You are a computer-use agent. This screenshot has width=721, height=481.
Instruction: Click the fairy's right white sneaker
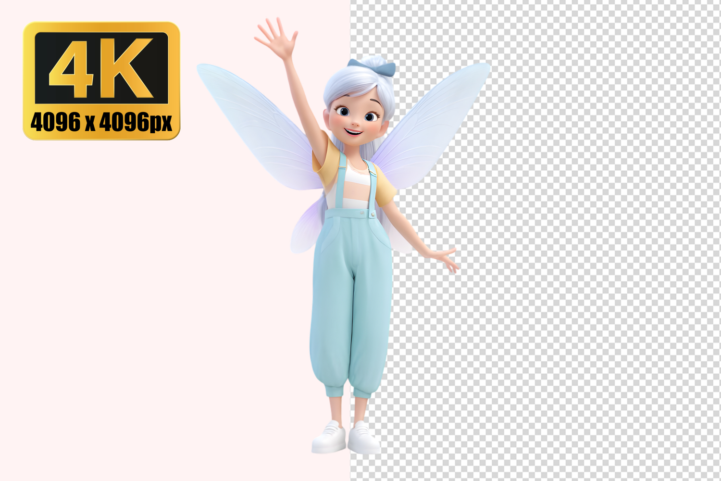tap(364, 439)
